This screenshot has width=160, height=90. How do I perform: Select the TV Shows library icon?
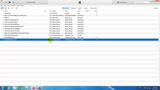(x=9, y=8)
